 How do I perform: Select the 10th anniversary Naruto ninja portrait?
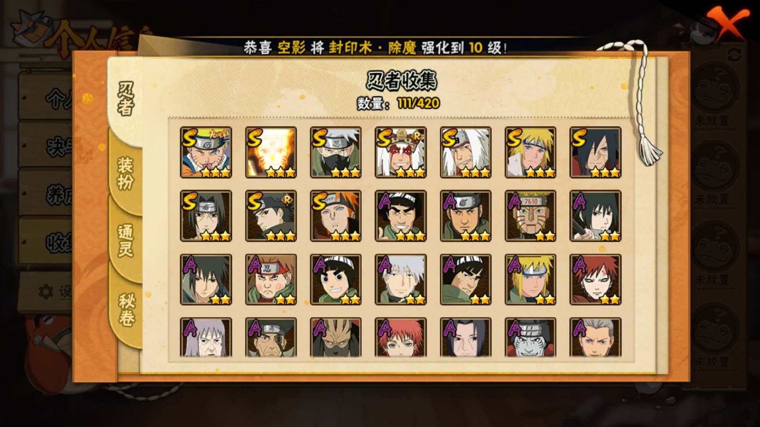click(206, 152)
